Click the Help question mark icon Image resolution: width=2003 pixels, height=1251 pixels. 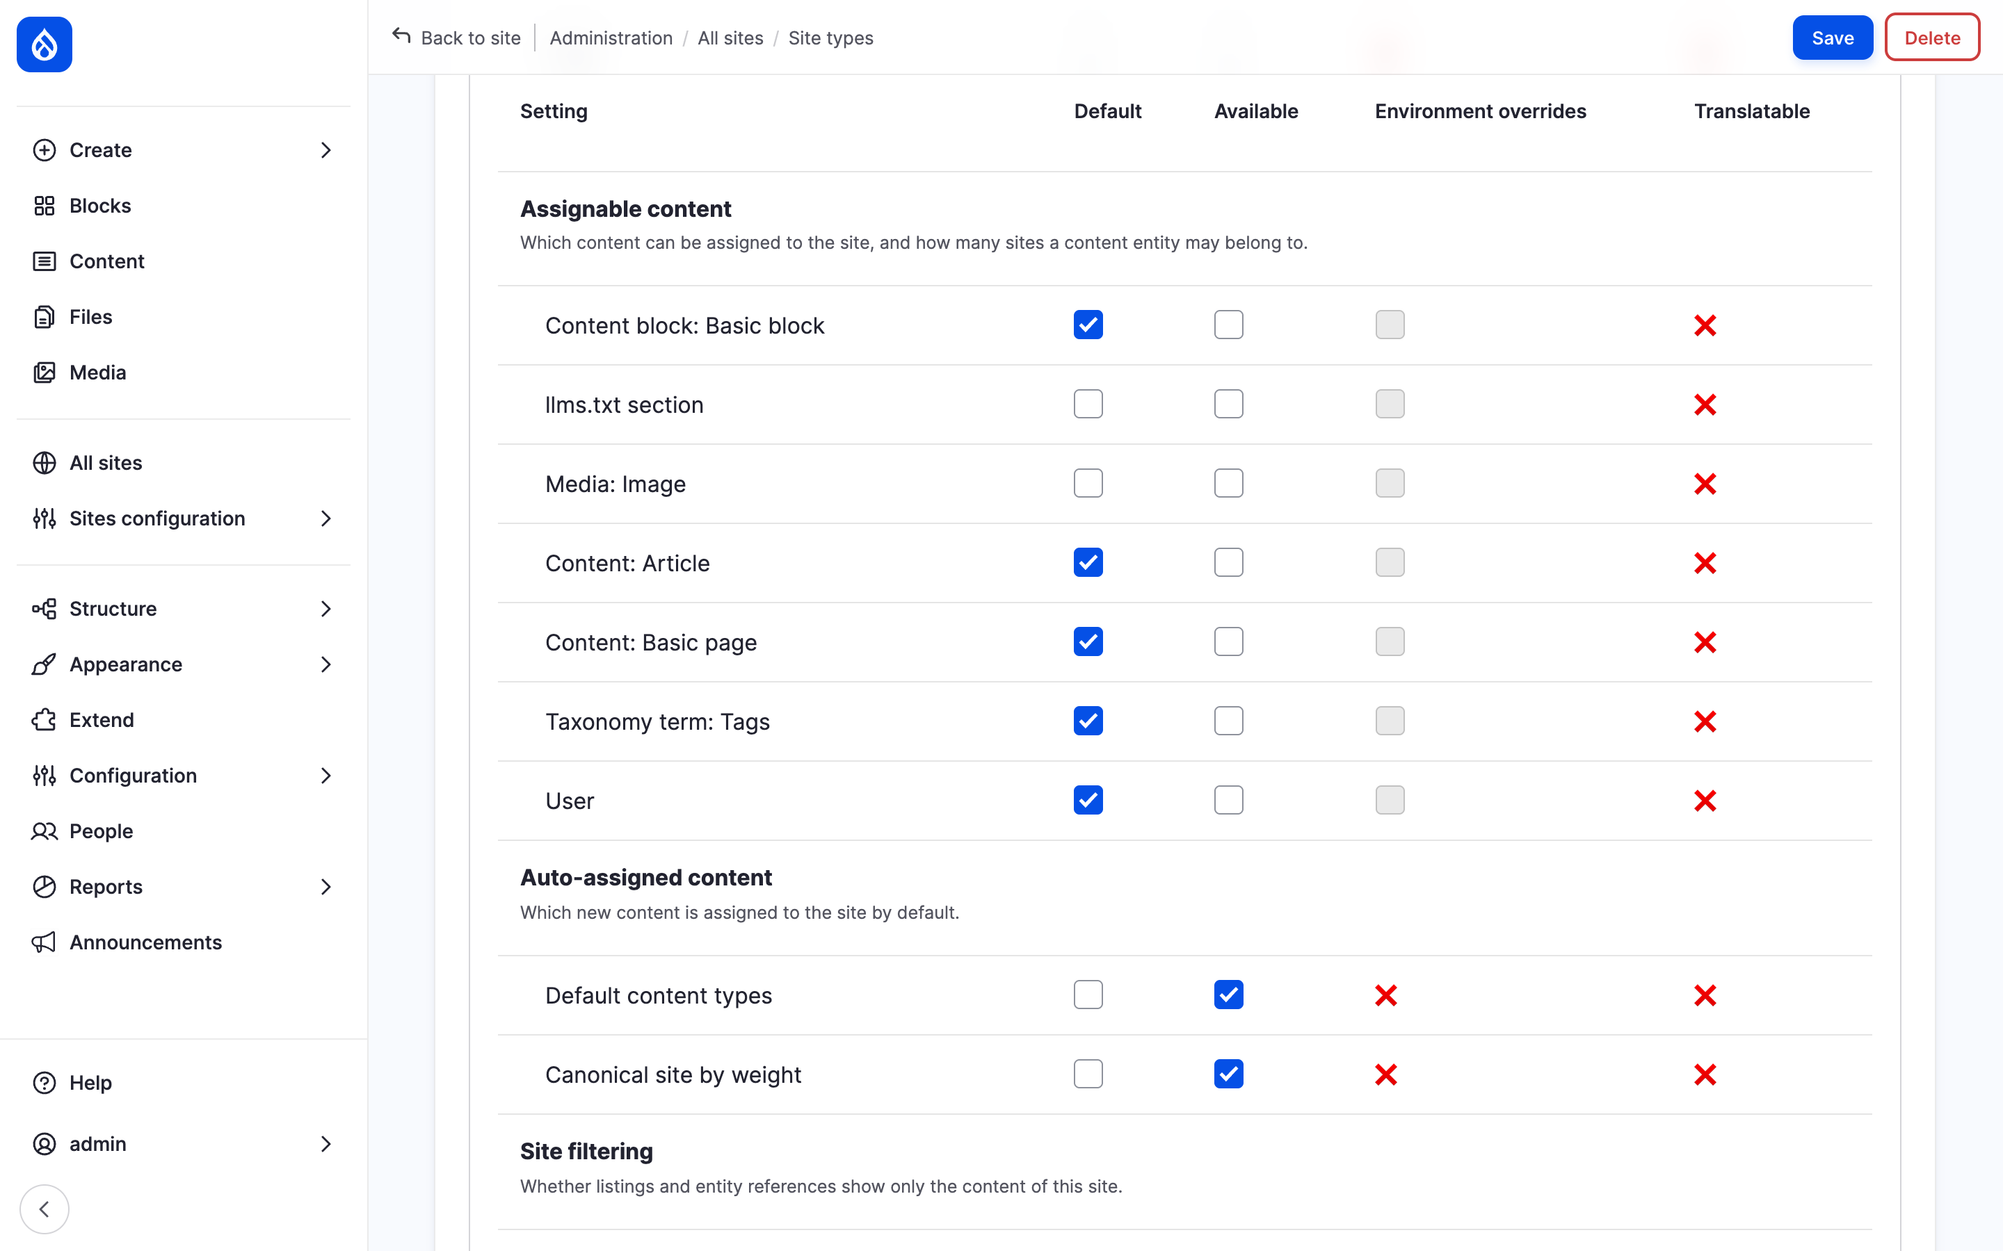(45, 1082)
